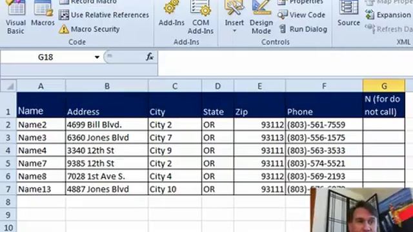Open control Properties
The width and height of the screenshot is (413, 232).
coord(301,3)
